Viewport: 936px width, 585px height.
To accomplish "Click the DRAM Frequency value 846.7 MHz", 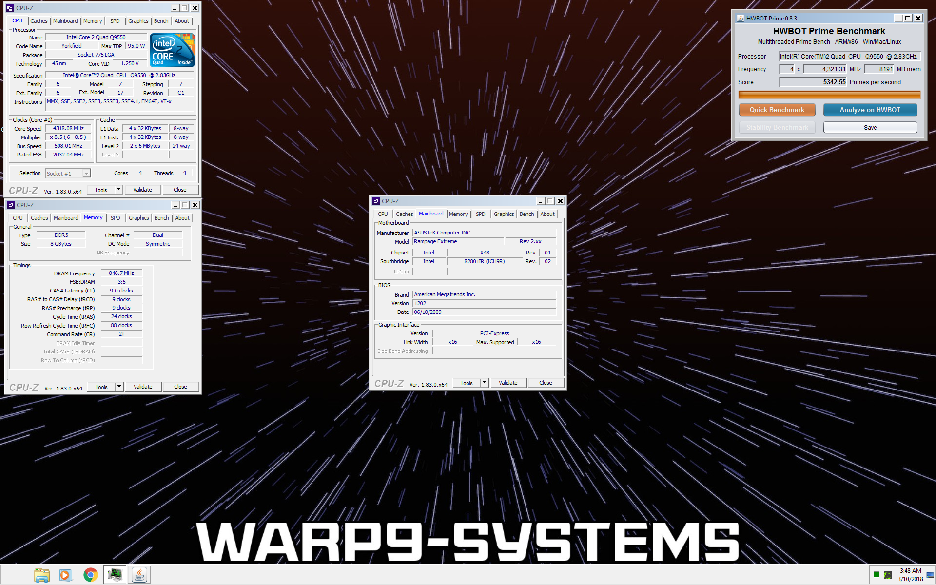I will point(121,273).
